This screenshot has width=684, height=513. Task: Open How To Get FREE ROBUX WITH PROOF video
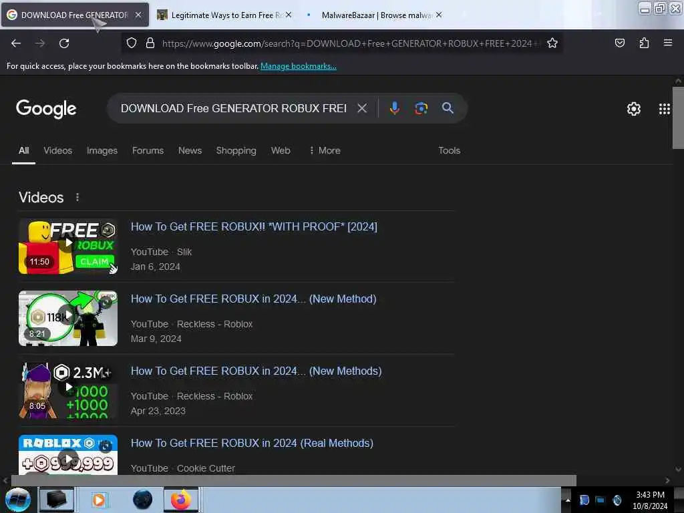coord(254,227)
